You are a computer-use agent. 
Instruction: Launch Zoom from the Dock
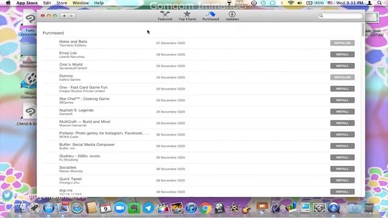[120, 208]
